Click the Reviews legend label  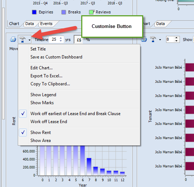[x=103, y=12]
